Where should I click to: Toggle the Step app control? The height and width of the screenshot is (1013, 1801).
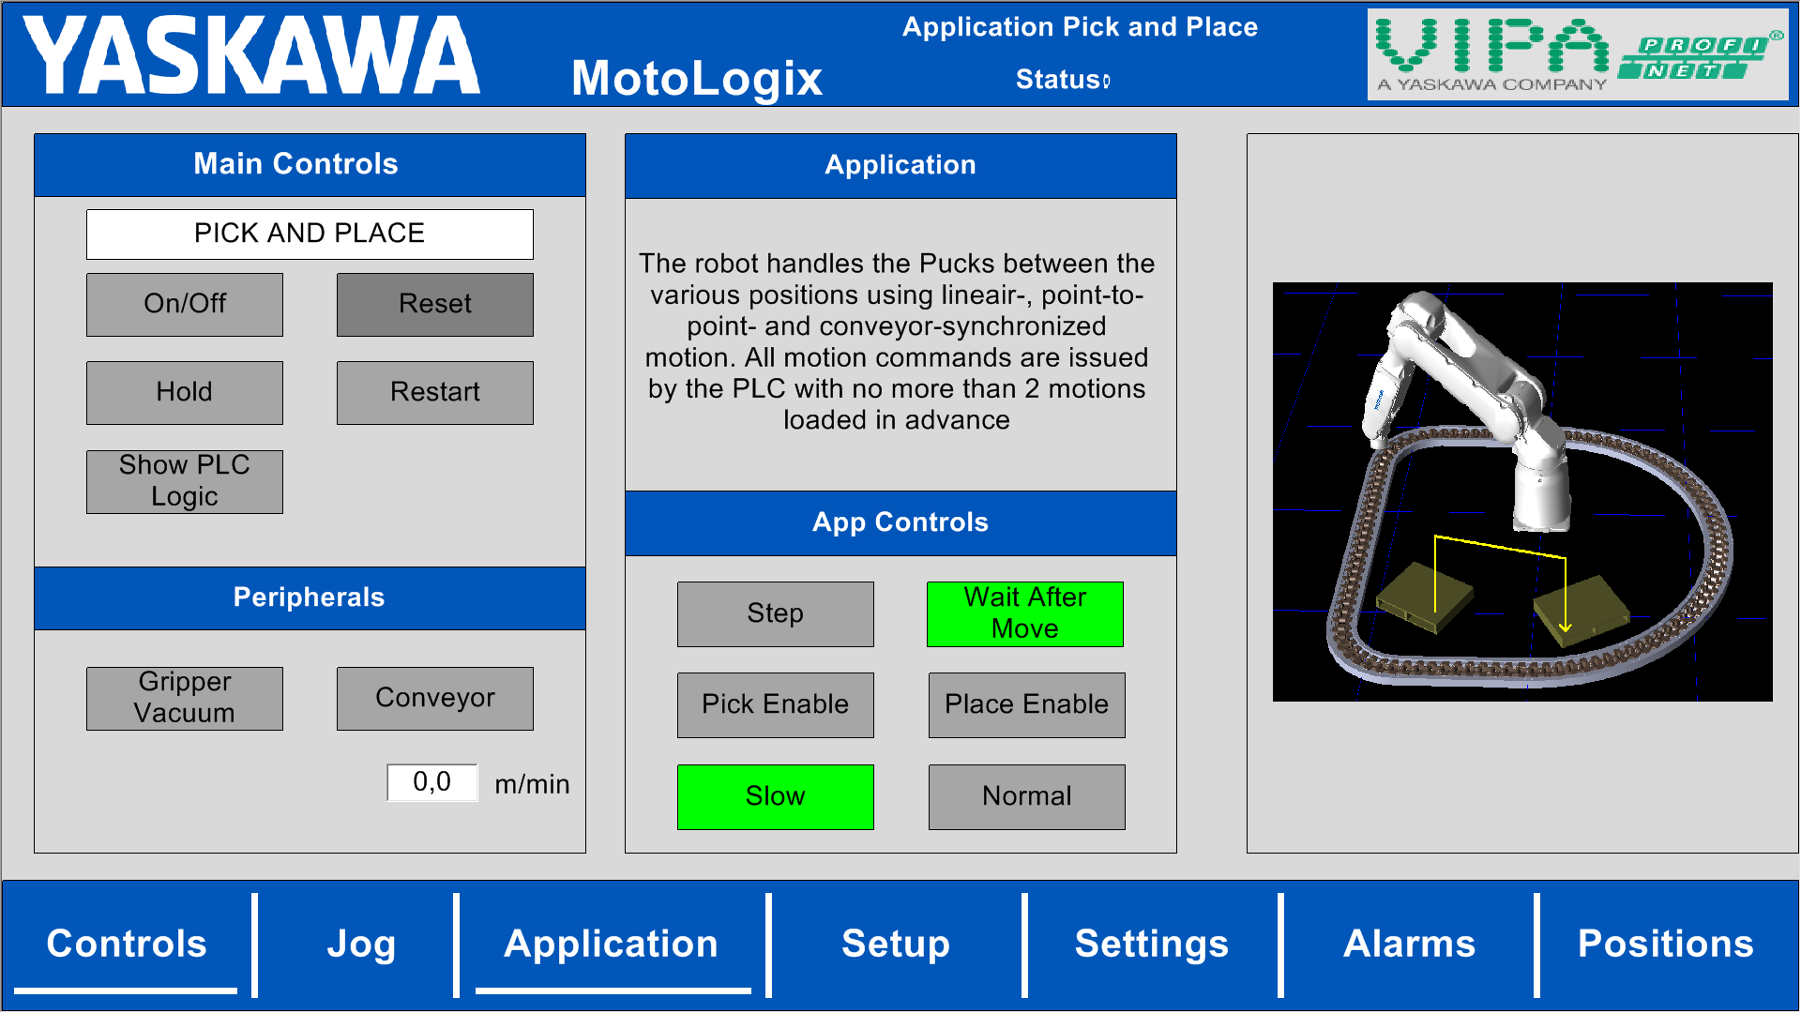pyautogui.click(x=776, y=614)
